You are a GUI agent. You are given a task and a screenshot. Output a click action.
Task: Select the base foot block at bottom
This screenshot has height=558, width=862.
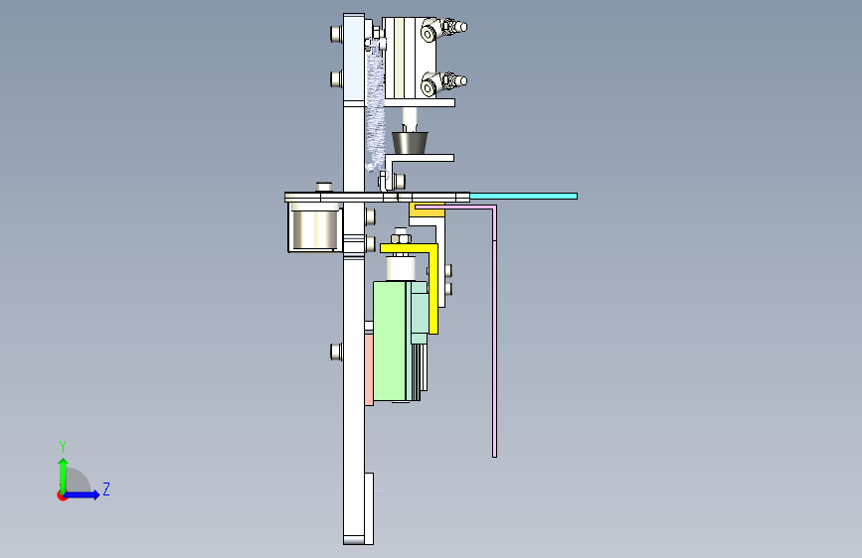(x=369, y=508)
